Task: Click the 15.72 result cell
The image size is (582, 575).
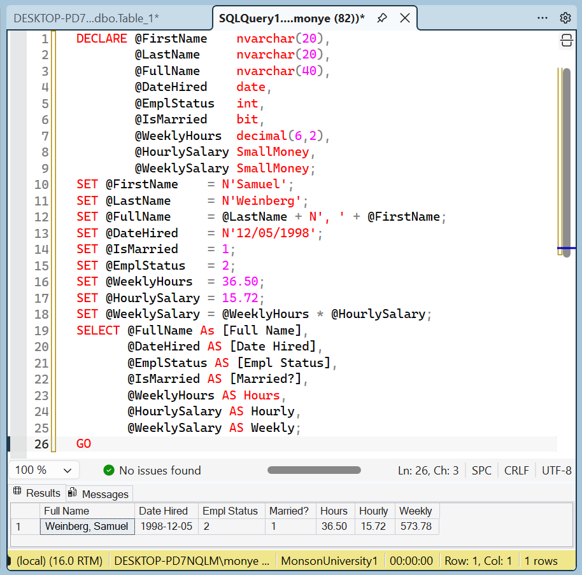Action: pyautogui.click(x=374, y=527)
